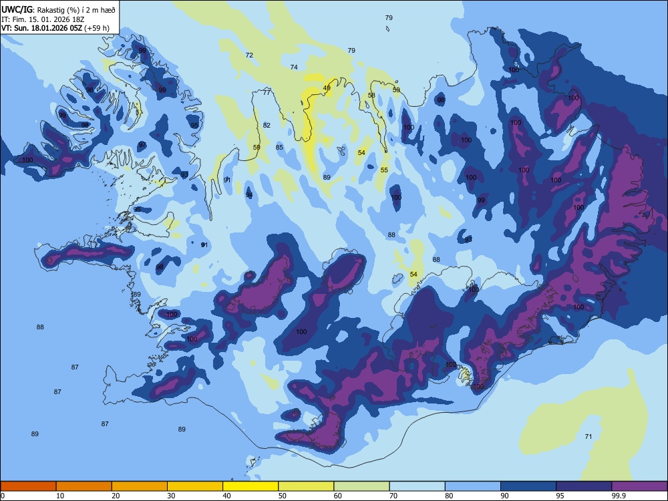Select the offshore humidity value '71'
This screenshot has height=501, width=668.
(x=589, y=436)
